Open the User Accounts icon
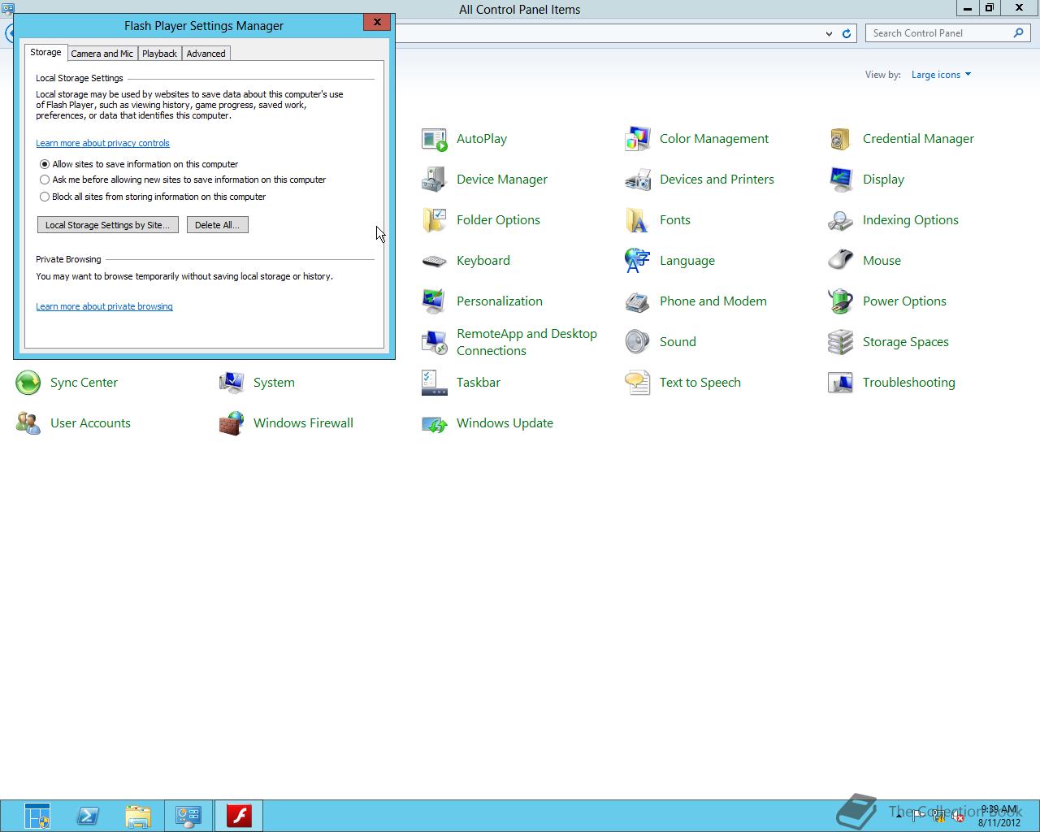 tap(28, 423)
